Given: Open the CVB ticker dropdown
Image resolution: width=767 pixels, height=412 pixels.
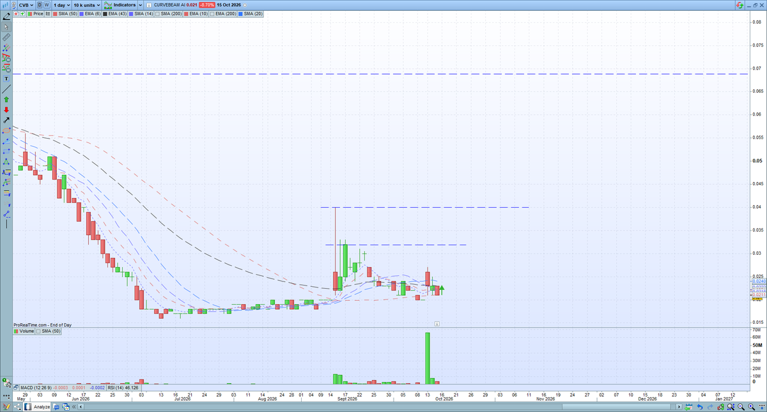Looking at the screenshot, I should tap(26, 5).
